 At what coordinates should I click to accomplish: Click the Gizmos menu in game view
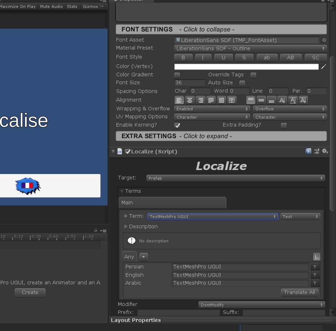tap(90, 7)
